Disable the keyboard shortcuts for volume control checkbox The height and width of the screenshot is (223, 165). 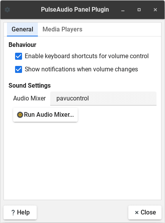tap(19, 56)
